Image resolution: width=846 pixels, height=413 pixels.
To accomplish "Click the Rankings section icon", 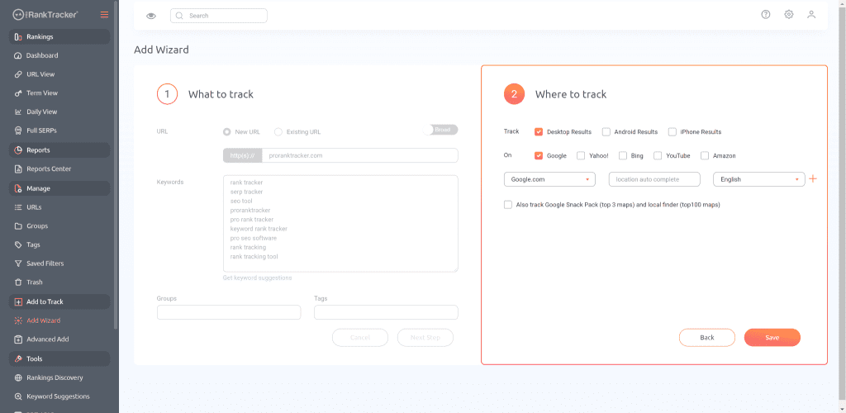I will click(x=18, y=36).
